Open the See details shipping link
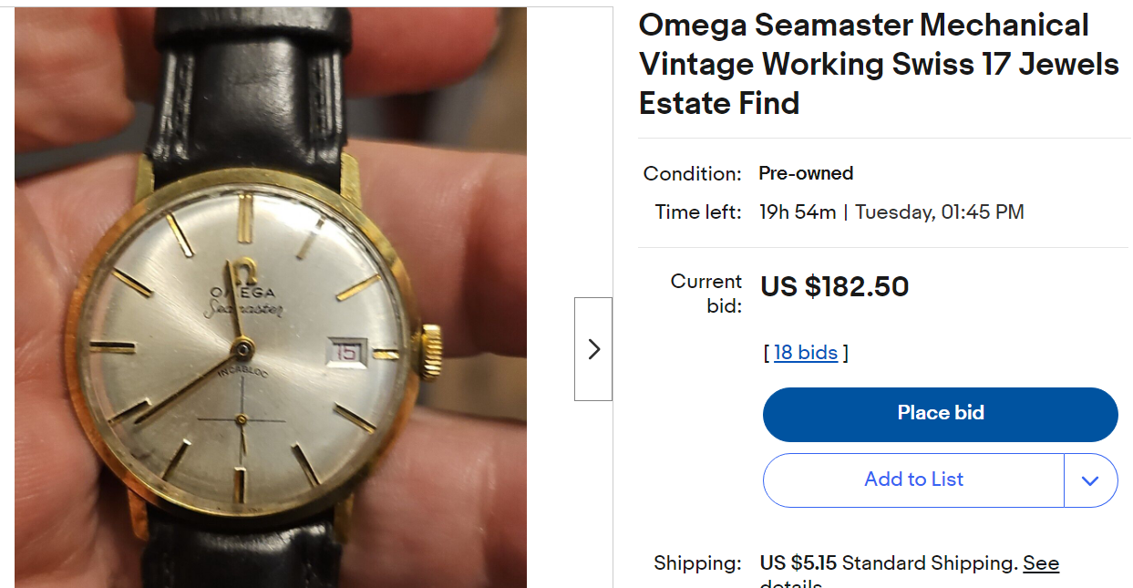 tap(1040, 563)
